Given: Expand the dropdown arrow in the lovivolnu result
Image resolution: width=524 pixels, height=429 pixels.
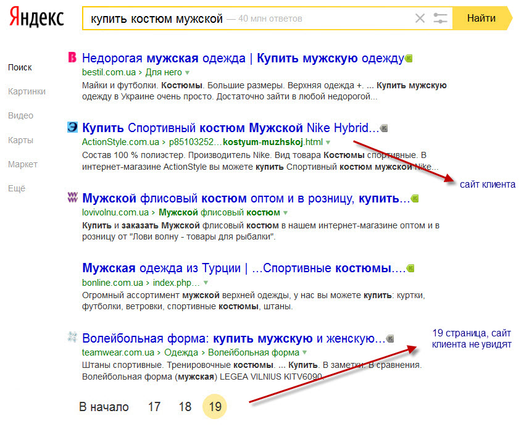Looking at the screenshot, I should [x=285, y=213].
